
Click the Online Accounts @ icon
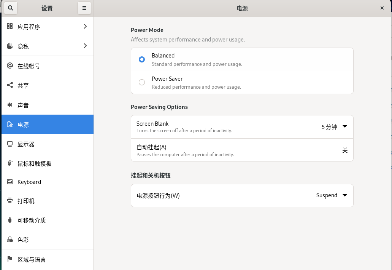click(x=10, y=66)
